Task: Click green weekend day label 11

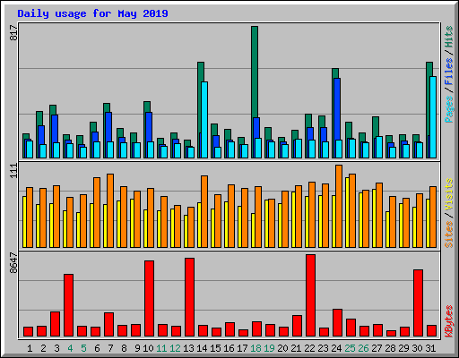Action: tap(161, 348)
